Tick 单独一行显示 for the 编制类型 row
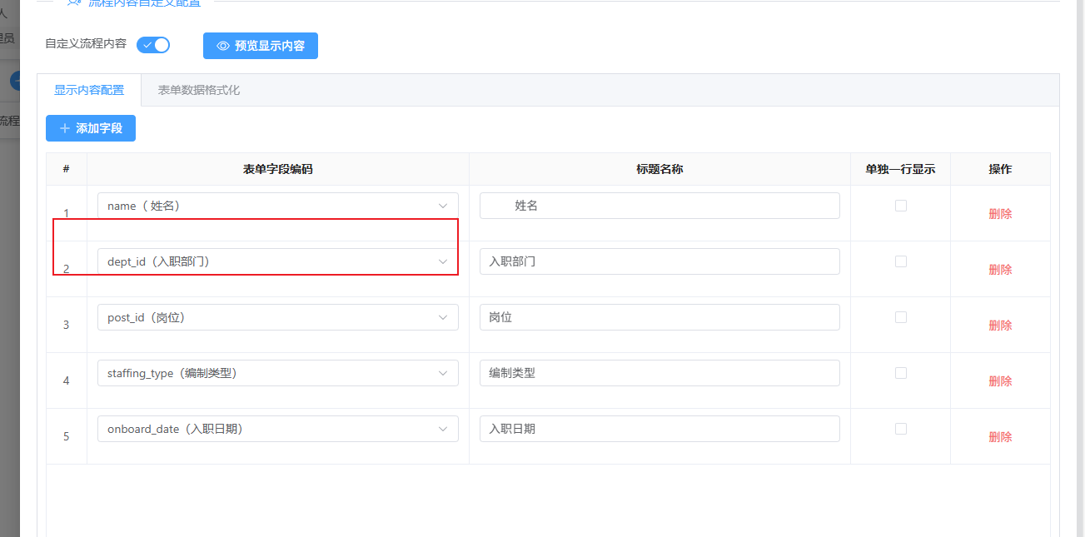 (x=900, y=373)
